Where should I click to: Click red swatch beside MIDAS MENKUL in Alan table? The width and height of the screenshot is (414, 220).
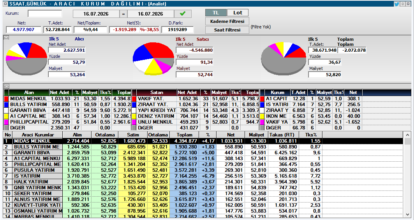pos(6,99)
